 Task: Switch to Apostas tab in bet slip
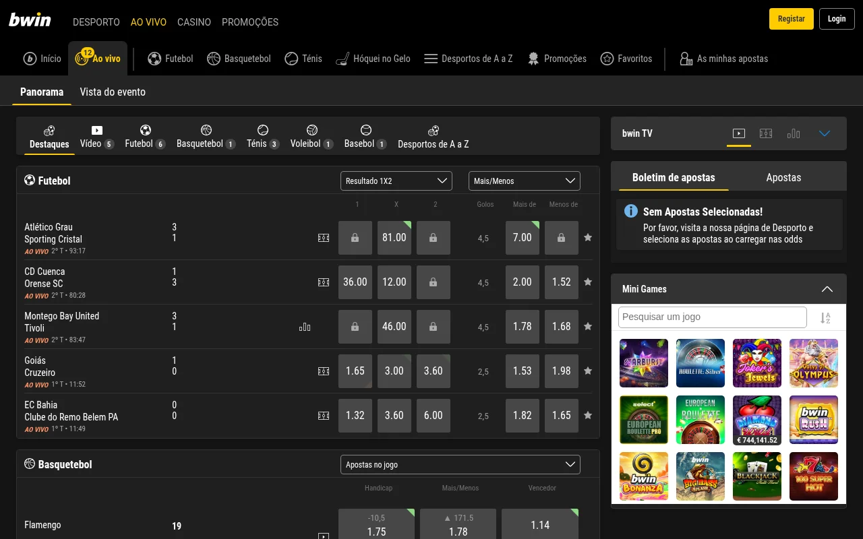point(783,177)
